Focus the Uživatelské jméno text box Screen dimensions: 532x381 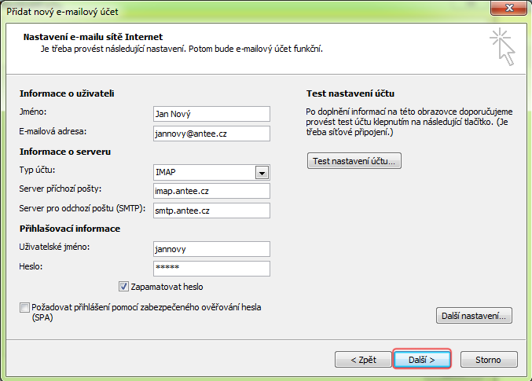211,249
